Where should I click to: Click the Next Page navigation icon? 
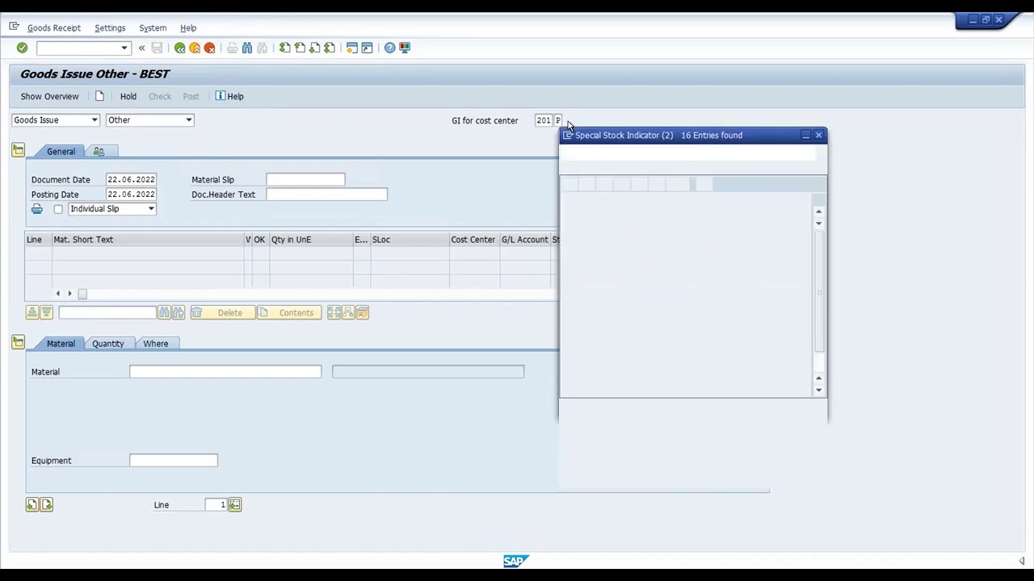point(314,48)
